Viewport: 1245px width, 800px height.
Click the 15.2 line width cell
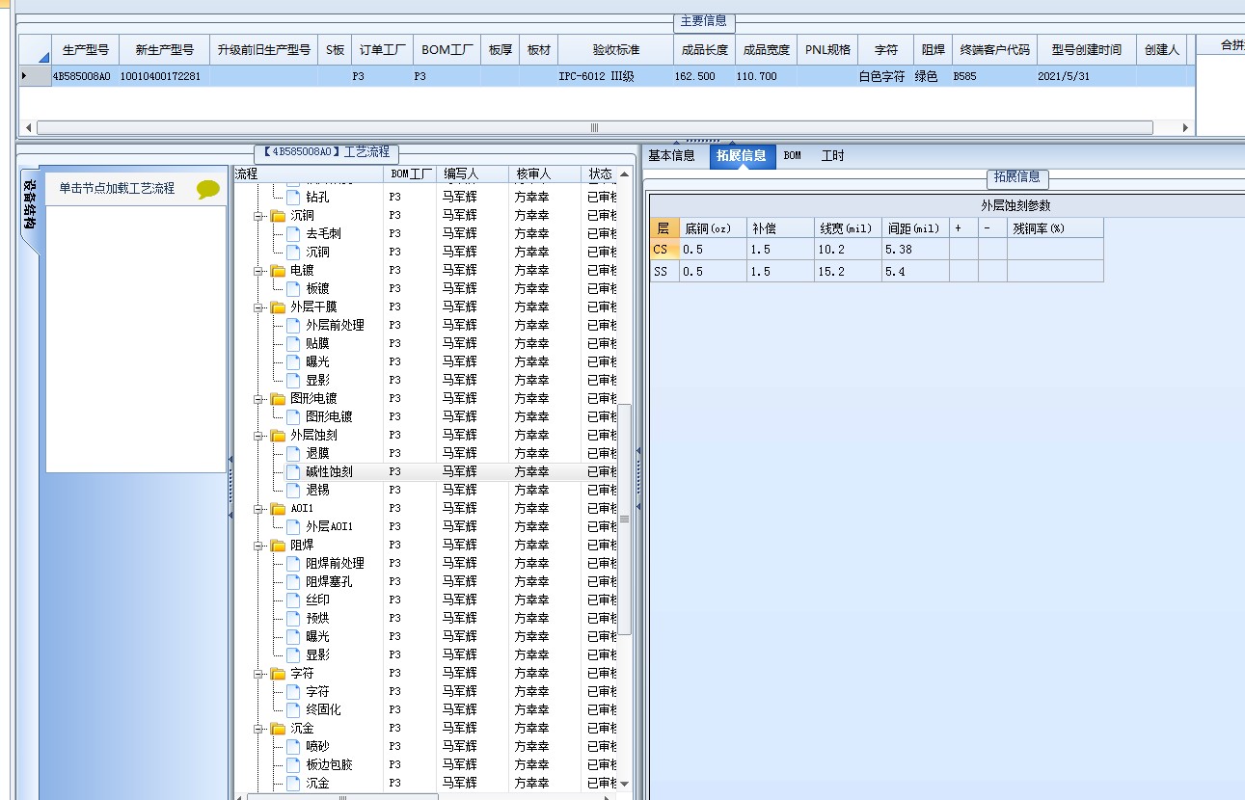coord(848,272)
